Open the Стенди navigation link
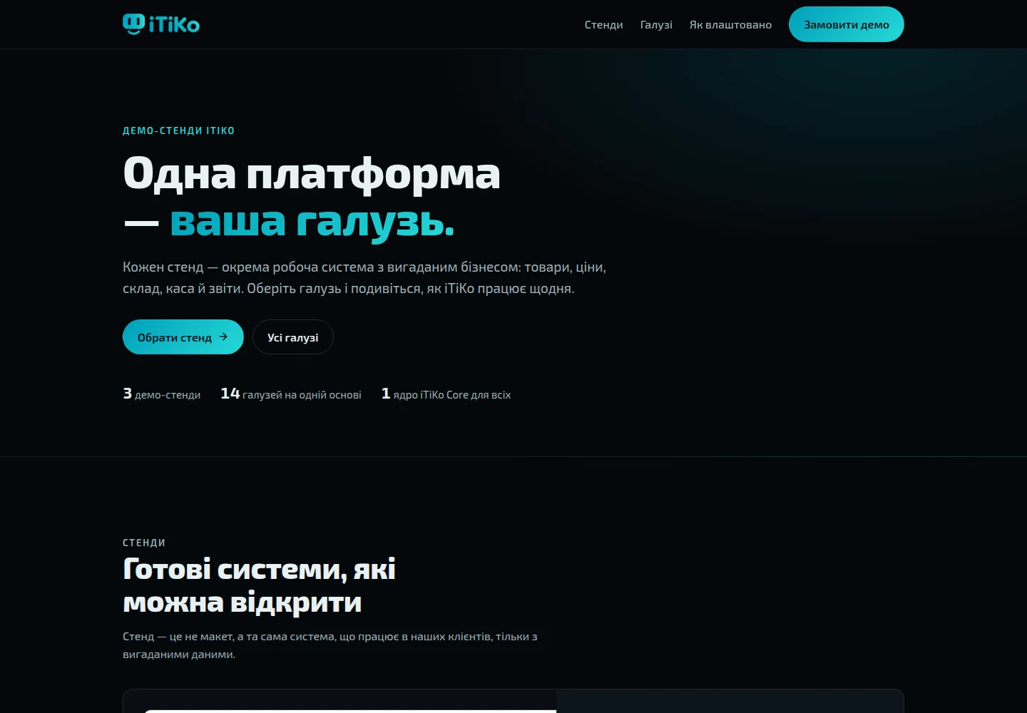Viewport: 1027px width, 713px height. point(603,24)
